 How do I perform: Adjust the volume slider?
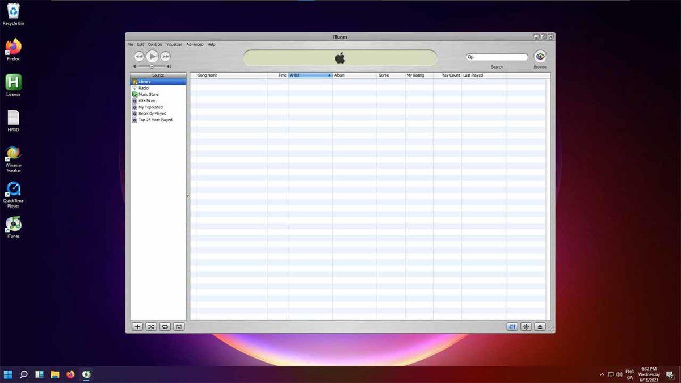coord(152,65)
